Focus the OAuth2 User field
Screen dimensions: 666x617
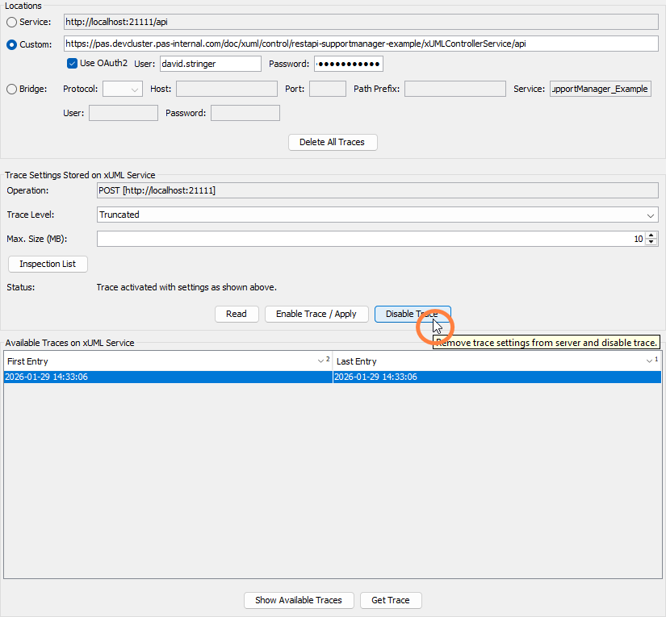(210, 64)
